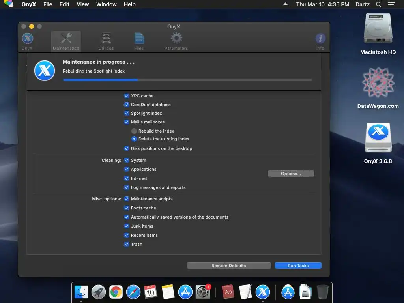Open the Utilities toolbar section
This screenshot has height=303, width=404.
(106, 41)
